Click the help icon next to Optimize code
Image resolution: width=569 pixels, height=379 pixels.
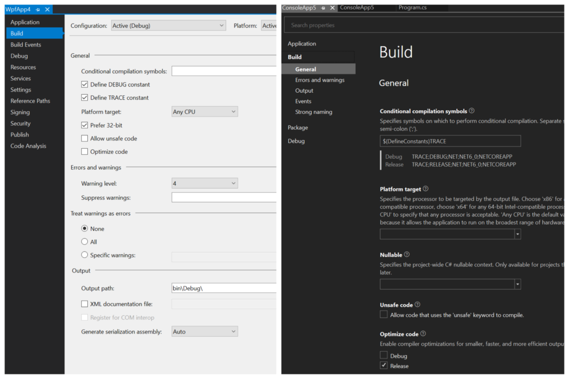[424, 334]
